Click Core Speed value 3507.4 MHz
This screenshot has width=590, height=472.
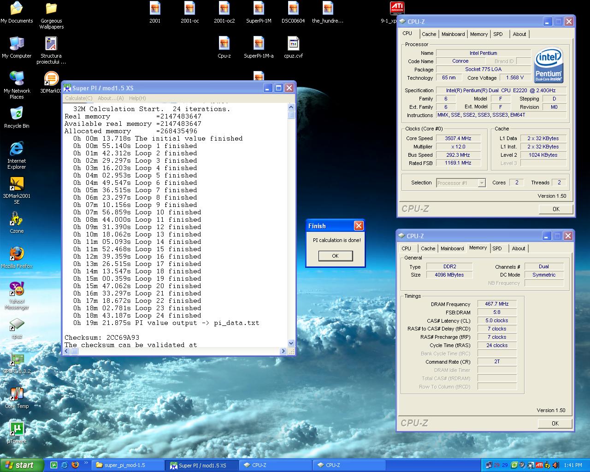[459, 138]
